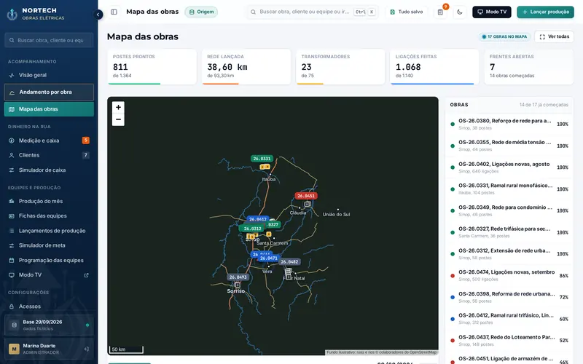Click the log out icon next to Marina Duarte
The height and width of the screenshot is (364, 583).
click(86, 349)
